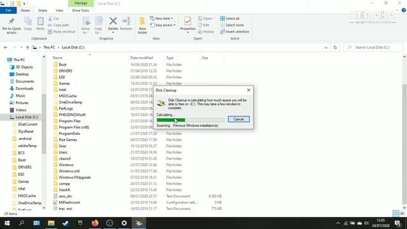Open the New item dropdown
Viewport: 407px width, 229px height.
[x=161, y=18]
